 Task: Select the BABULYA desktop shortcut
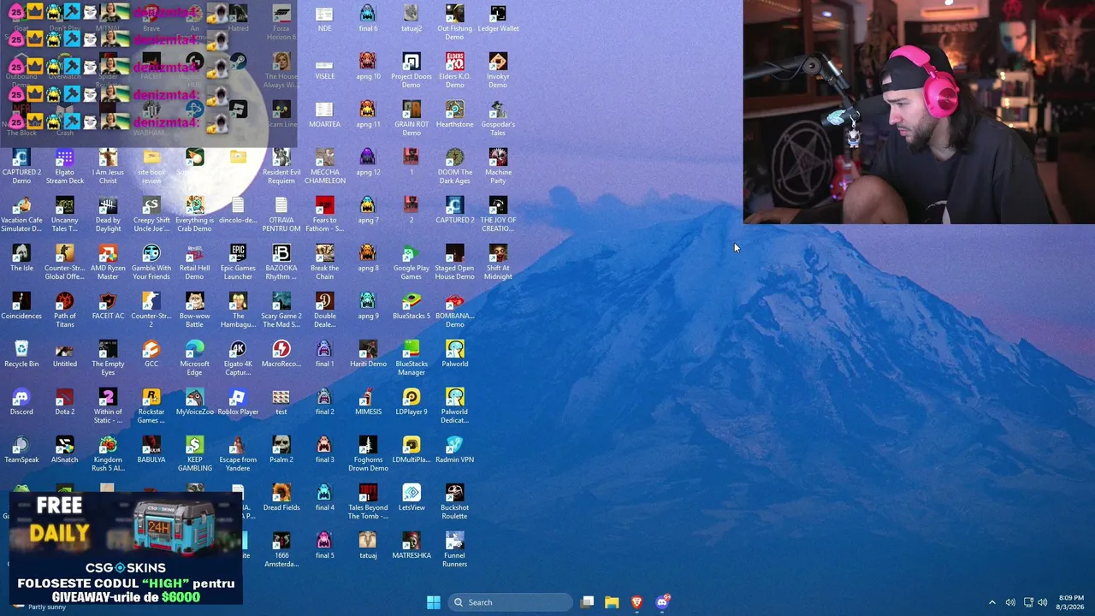151,450
